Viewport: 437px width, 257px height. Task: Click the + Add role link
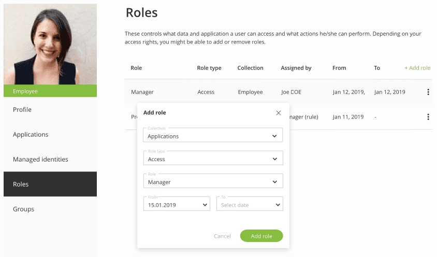417,68
